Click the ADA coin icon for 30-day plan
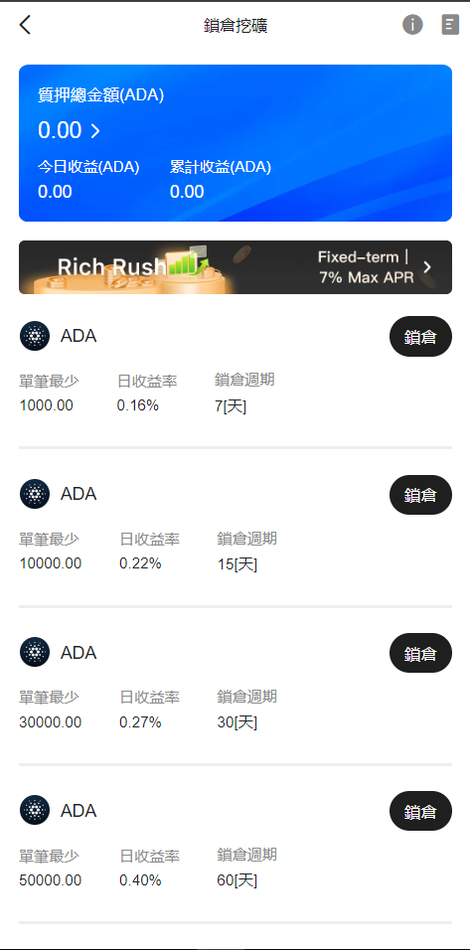Screen dimensions: 470x950 click(x=35, y=653)
